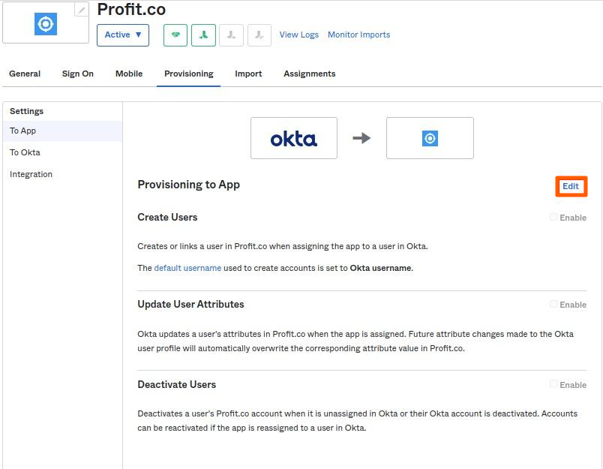Switch to the Sign On tab
Screen dimensions: 603x469
coord(78,74)
